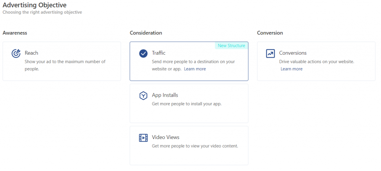Select the App Installs objective card

click(x=189, y=103)
